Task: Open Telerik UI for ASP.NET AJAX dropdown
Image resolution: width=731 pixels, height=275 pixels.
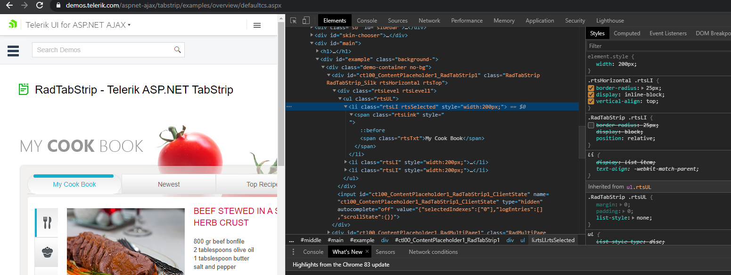Action: coord(78,25)
